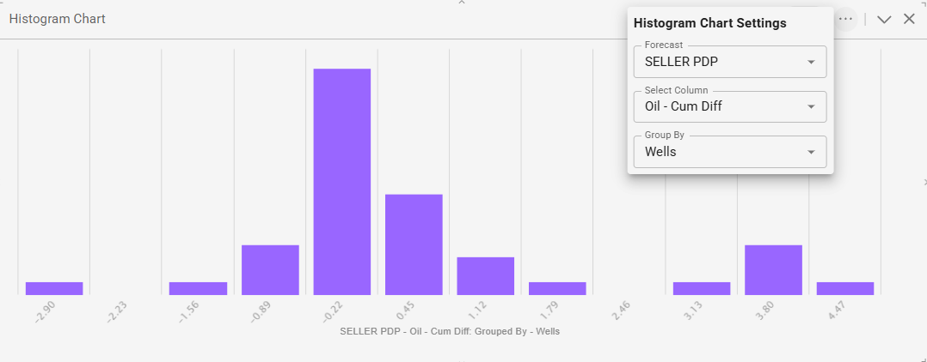Viewport: 927px width, 362px height.
Task: Click the small arrow on right edge
Action: click(x=924, y=182)
